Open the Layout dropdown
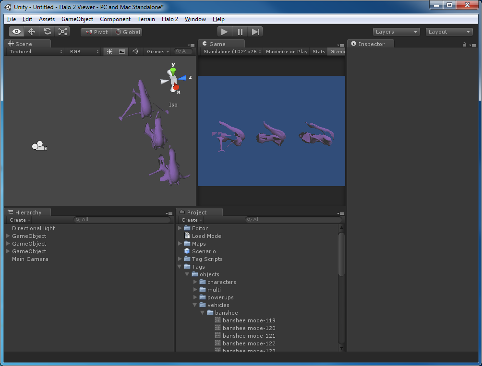This screenshot has height=366, width=482. click(x=449, y=32)
